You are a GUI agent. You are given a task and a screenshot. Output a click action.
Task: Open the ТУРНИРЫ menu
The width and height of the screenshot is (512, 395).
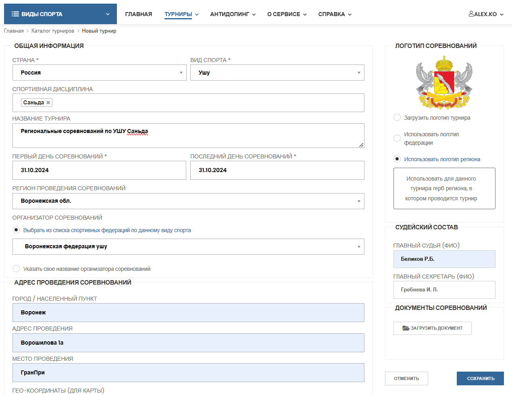(181, 14)
